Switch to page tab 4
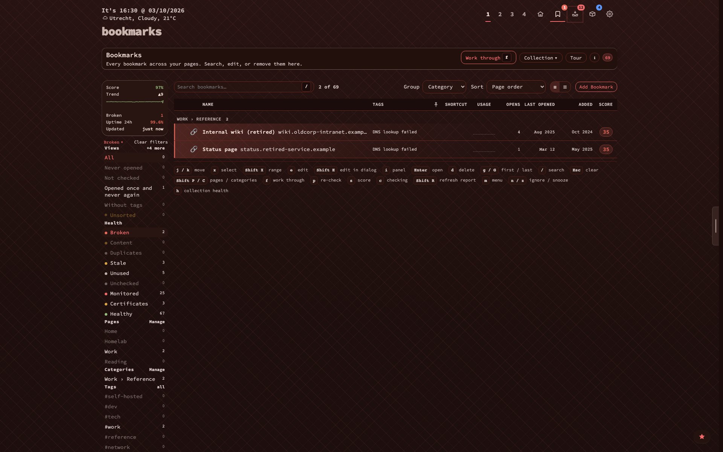 pos(524,14)
